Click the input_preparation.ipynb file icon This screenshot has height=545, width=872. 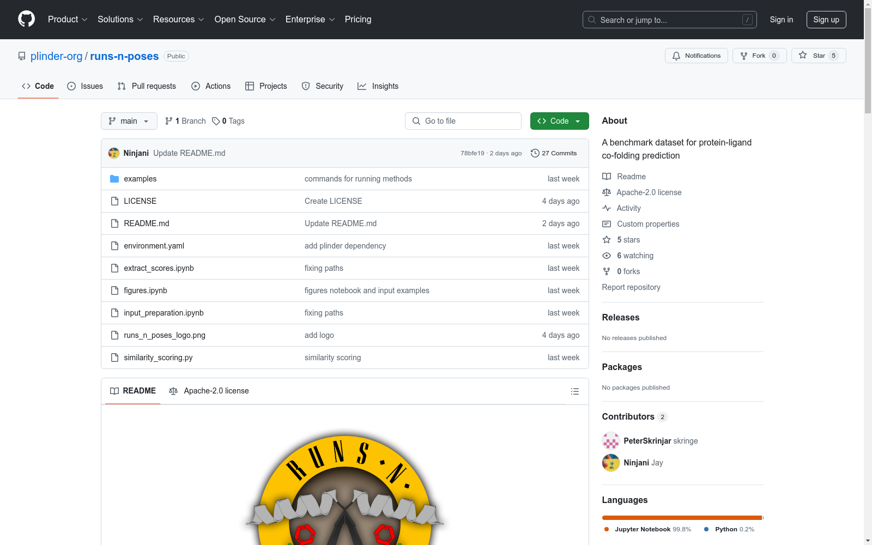[114, 313]
